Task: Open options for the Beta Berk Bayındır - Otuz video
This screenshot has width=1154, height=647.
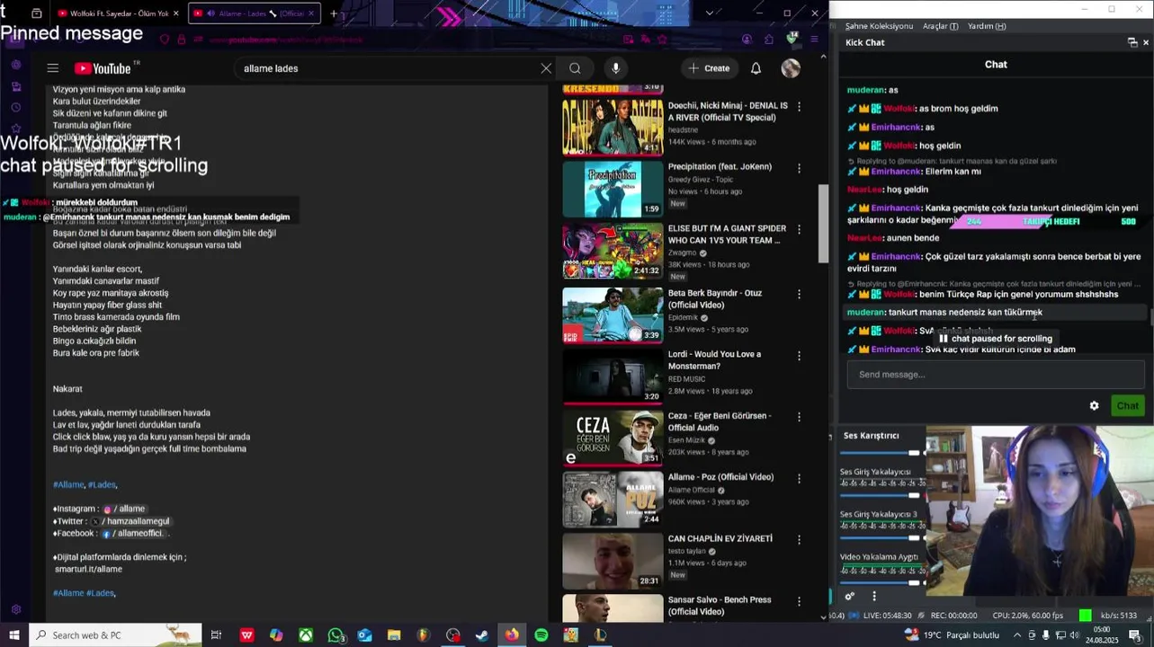Action: tap(799, 295)
